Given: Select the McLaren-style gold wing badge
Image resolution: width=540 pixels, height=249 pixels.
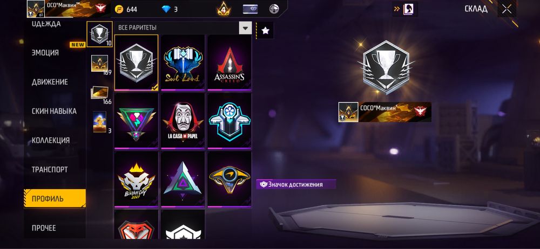Looking at the screenshot, I should click(230, 179).
